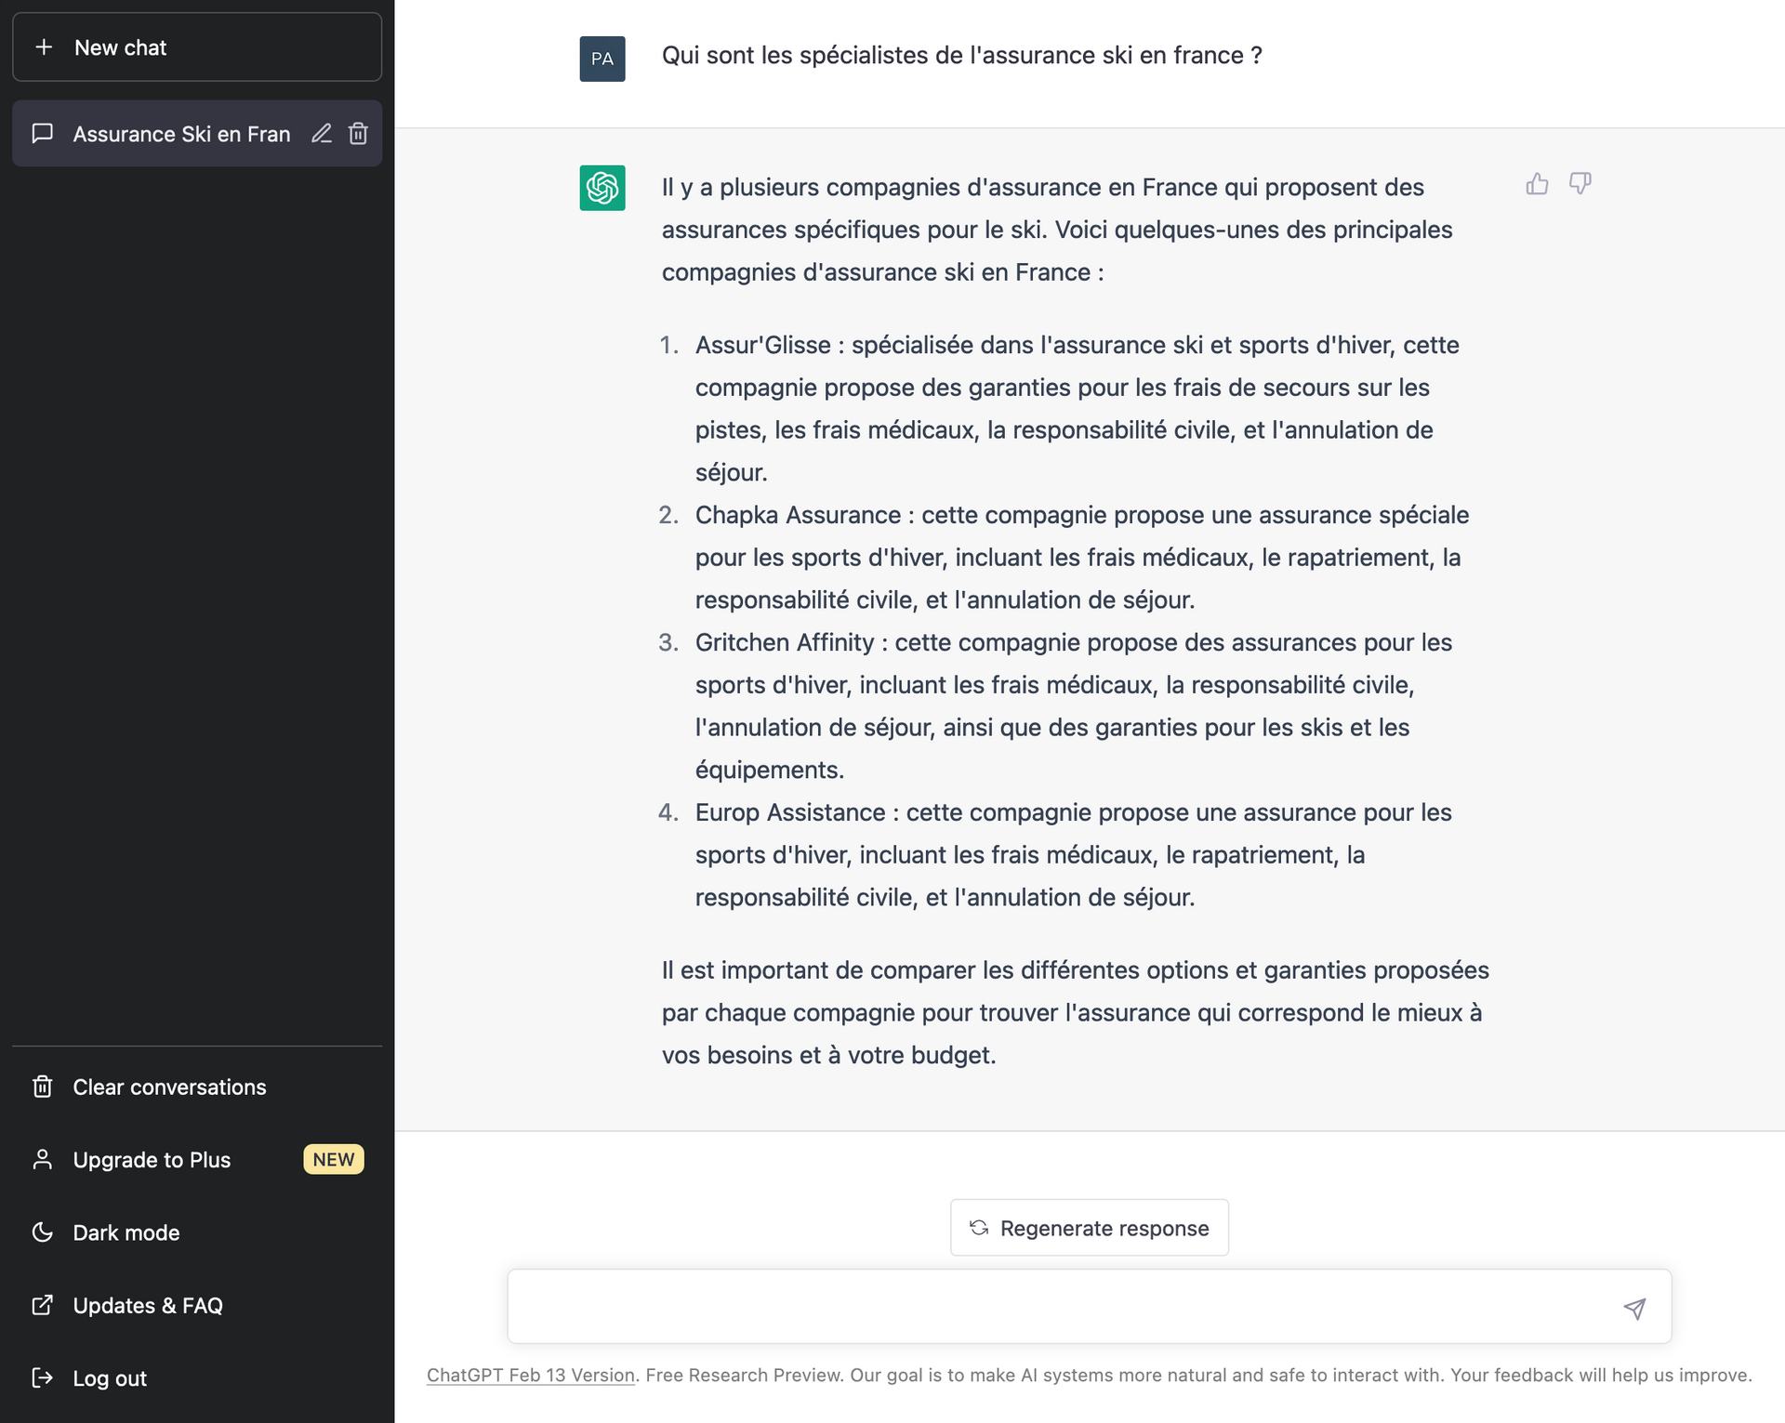This screenshot has height=1423, width=1785.
Task: Send message with the paper plane icon
Action: [1635, 1309]
